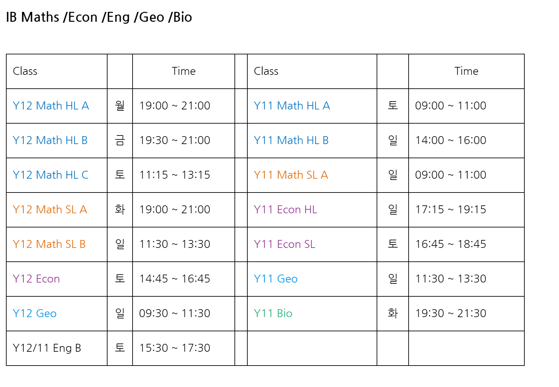The height and width of the screenshot is (387, 559).
Task: Click the Y11 Econ HL class
Action: [286, 210]
